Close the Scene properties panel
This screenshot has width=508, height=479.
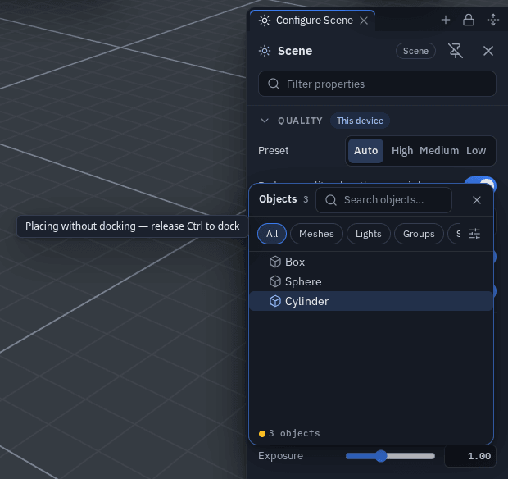tap(488, 51)
